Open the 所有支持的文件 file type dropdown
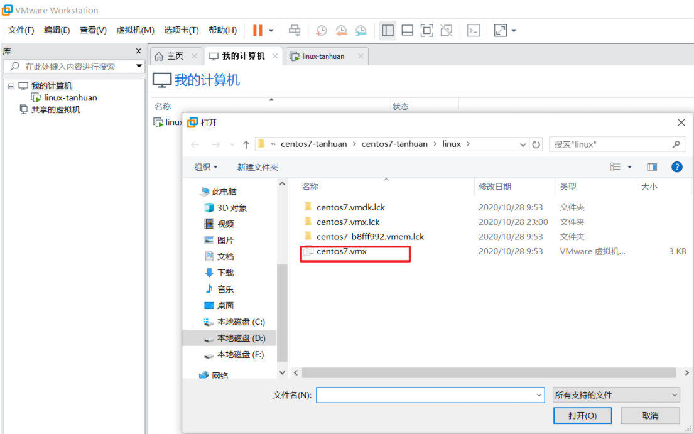Image resolution: width=694 pixels, height=434 pixels. (616, 394)
